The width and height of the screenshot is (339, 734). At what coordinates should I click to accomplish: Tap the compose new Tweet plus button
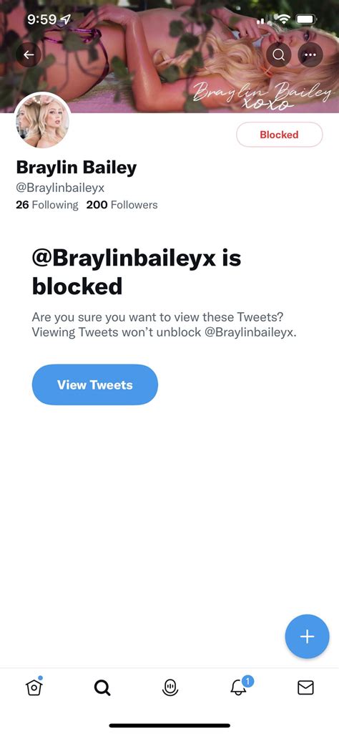(308, 636)
